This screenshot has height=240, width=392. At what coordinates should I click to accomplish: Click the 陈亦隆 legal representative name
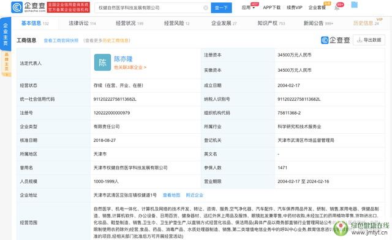click(x=123, y=59)
